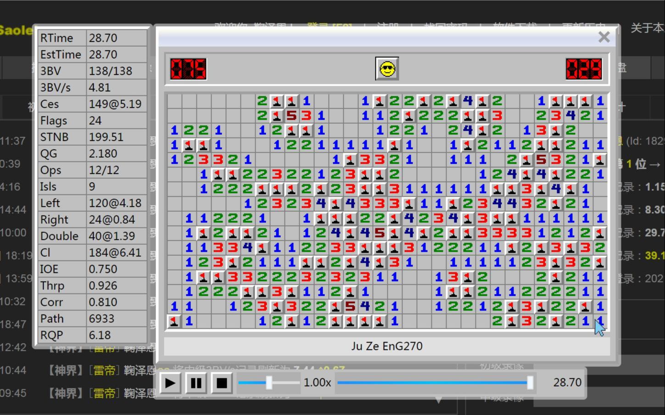665x415 pixels.
Task: Click the 09:45 row 雷帝 tag in background page
Action: pyautogui.click(x=104, y=393)
